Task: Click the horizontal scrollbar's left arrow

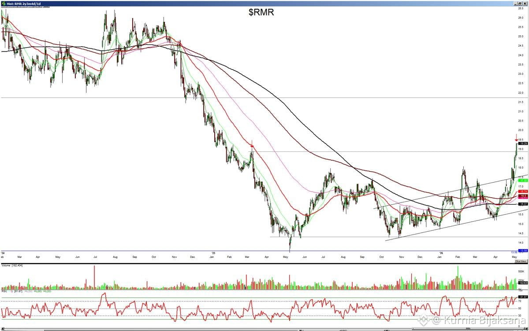Action: coord(3,328)
